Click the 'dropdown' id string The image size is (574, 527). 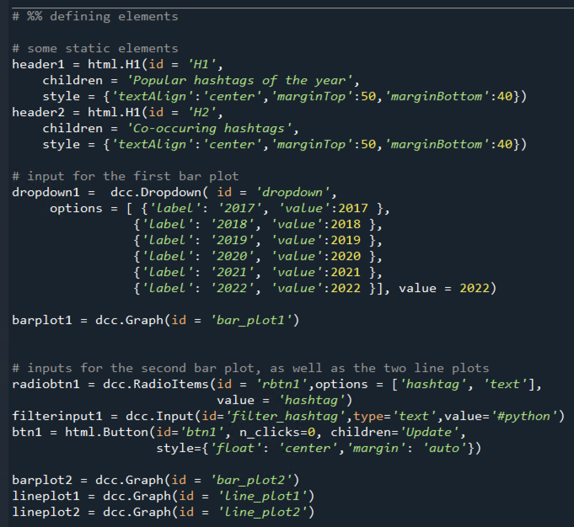pyautogui.click(x=292, y=193)
